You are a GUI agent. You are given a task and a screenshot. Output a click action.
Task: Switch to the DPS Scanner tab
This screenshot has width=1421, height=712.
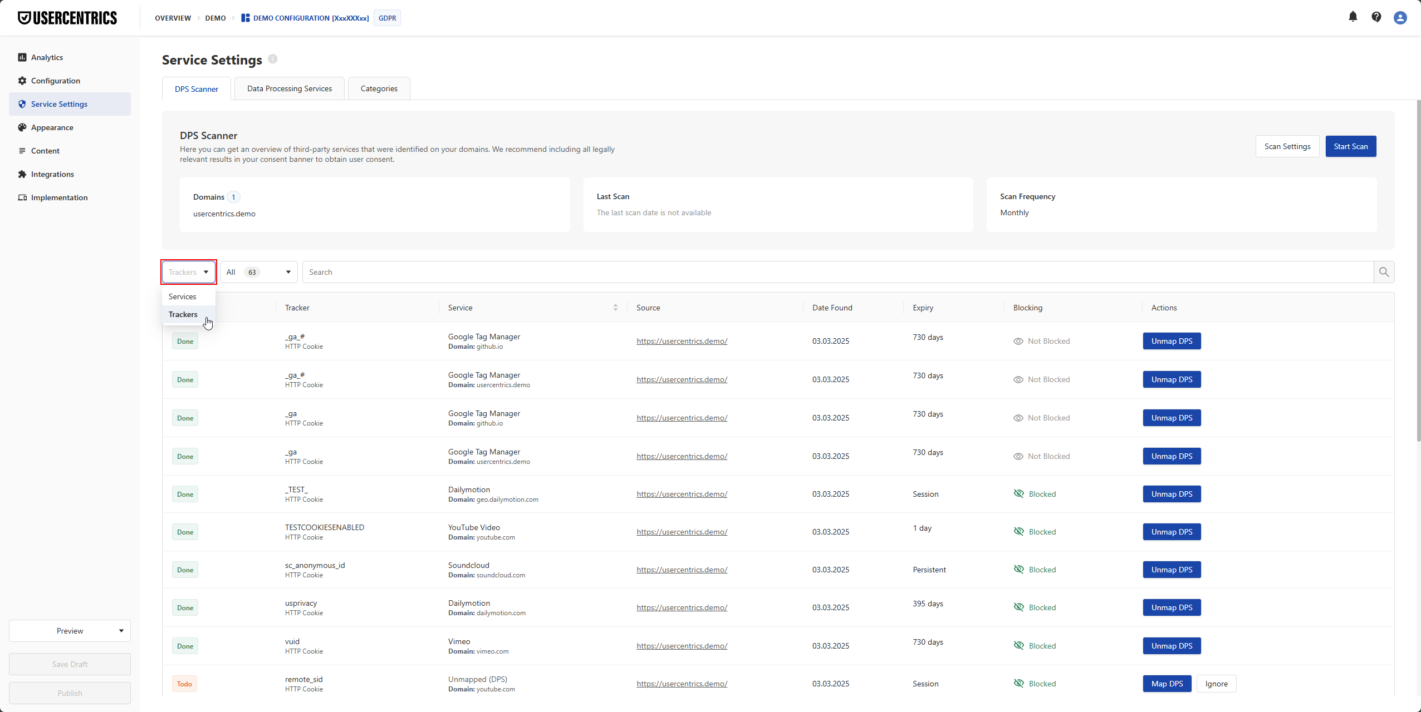pos(197,89)
